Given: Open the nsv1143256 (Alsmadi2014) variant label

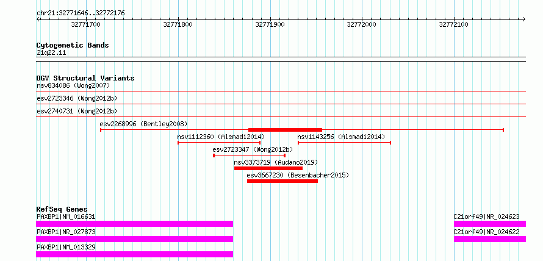Looking at the screenshot, I should pos(341,137).
